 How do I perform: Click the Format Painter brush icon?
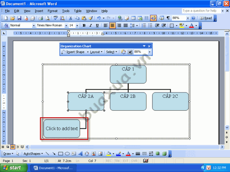click(x=91, y=18)
